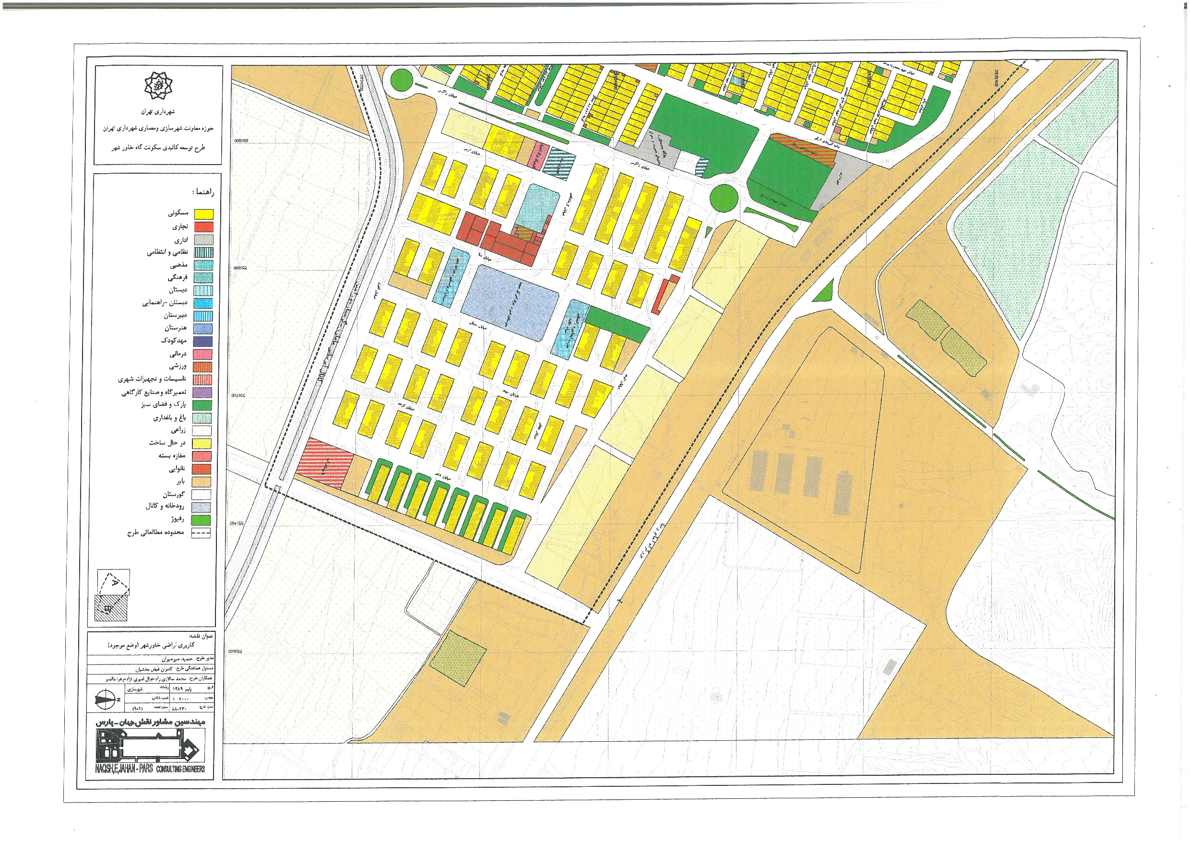Click the purple تعمیرگاه legend swatch
This screenshot has height=841, width=1190.
[202, 392]
